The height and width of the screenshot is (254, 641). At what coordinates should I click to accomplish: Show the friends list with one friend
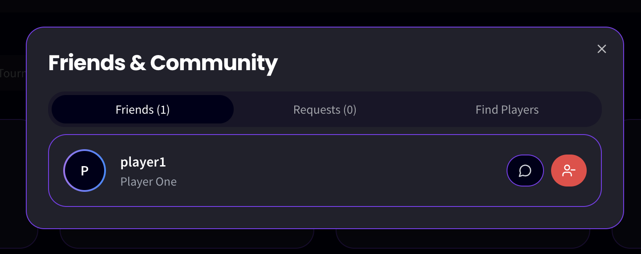tap(142, 110)
